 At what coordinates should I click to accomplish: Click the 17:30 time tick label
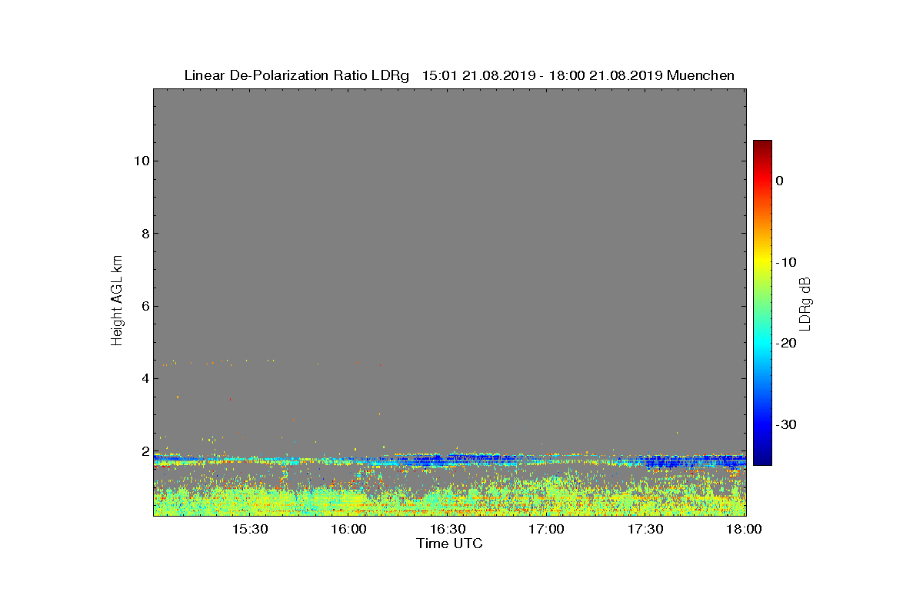[645, 530]
